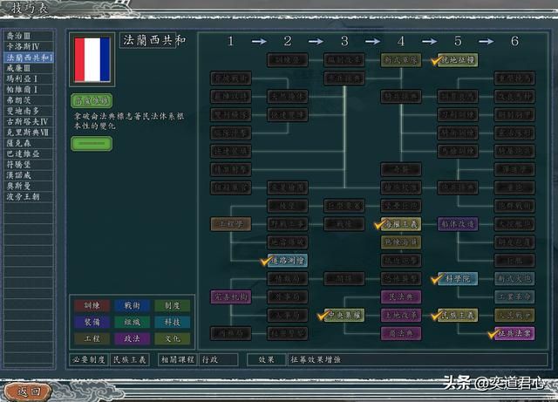Select the checked 道路測繪 skill node
558x402 pixels.
tap(288, 261)
